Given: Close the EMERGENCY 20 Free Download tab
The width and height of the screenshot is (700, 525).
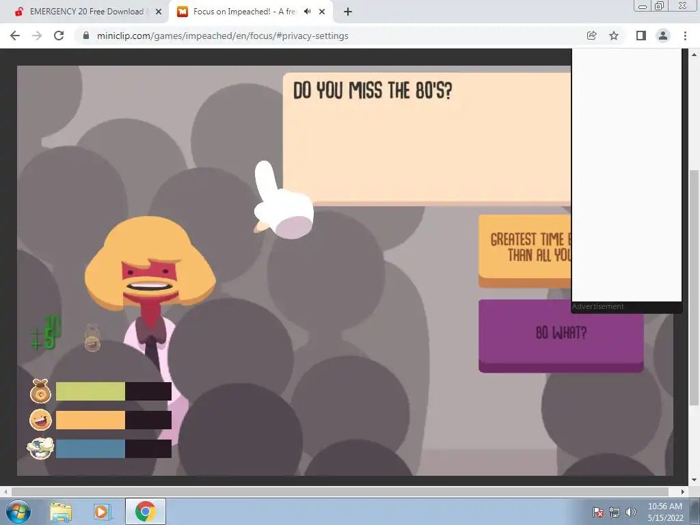Looking at the screenshot, I should tap(158, 12).
